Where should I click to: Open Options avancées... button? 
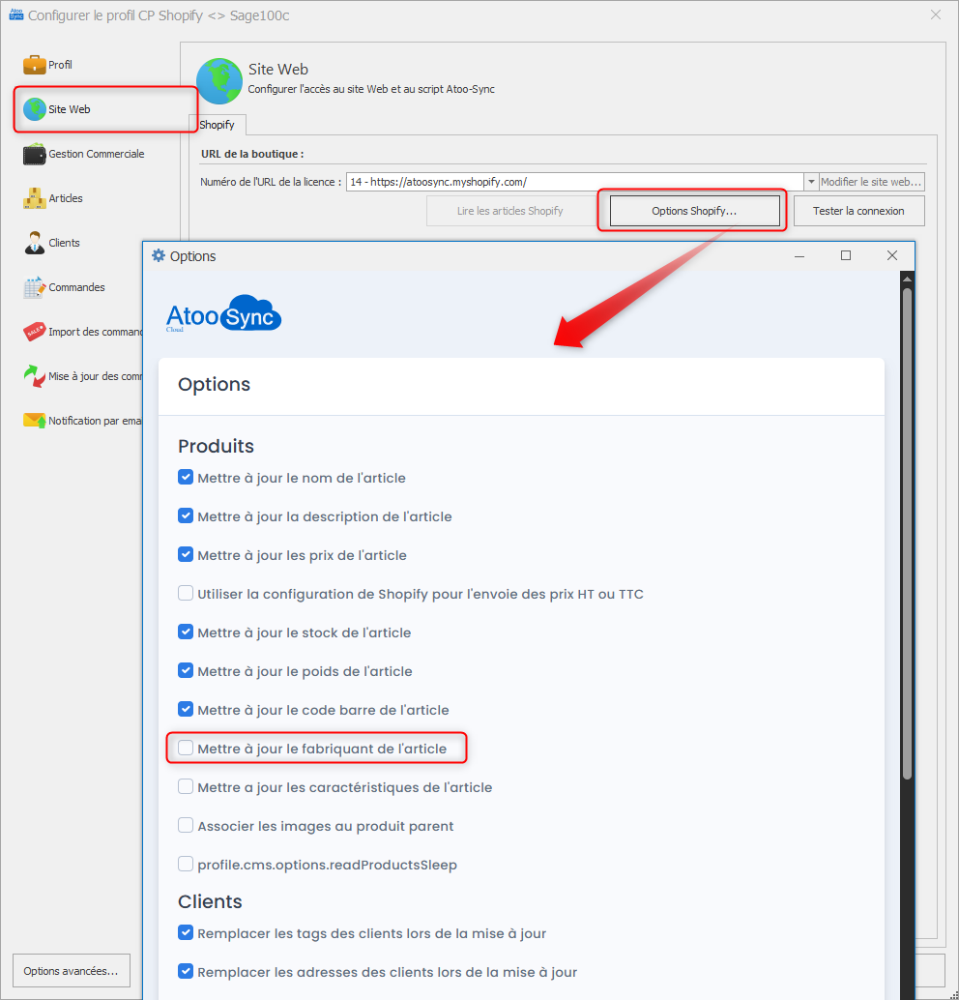[x=72, y=971]
